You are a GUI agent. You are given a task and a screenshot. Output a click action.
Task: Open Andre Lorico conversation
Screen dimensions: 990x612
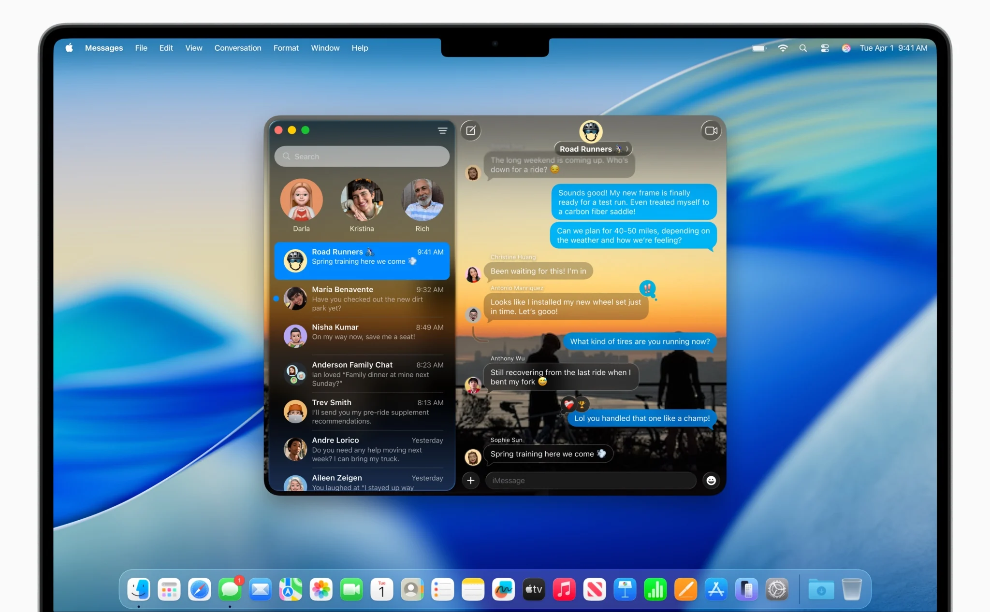pos(362,449)
